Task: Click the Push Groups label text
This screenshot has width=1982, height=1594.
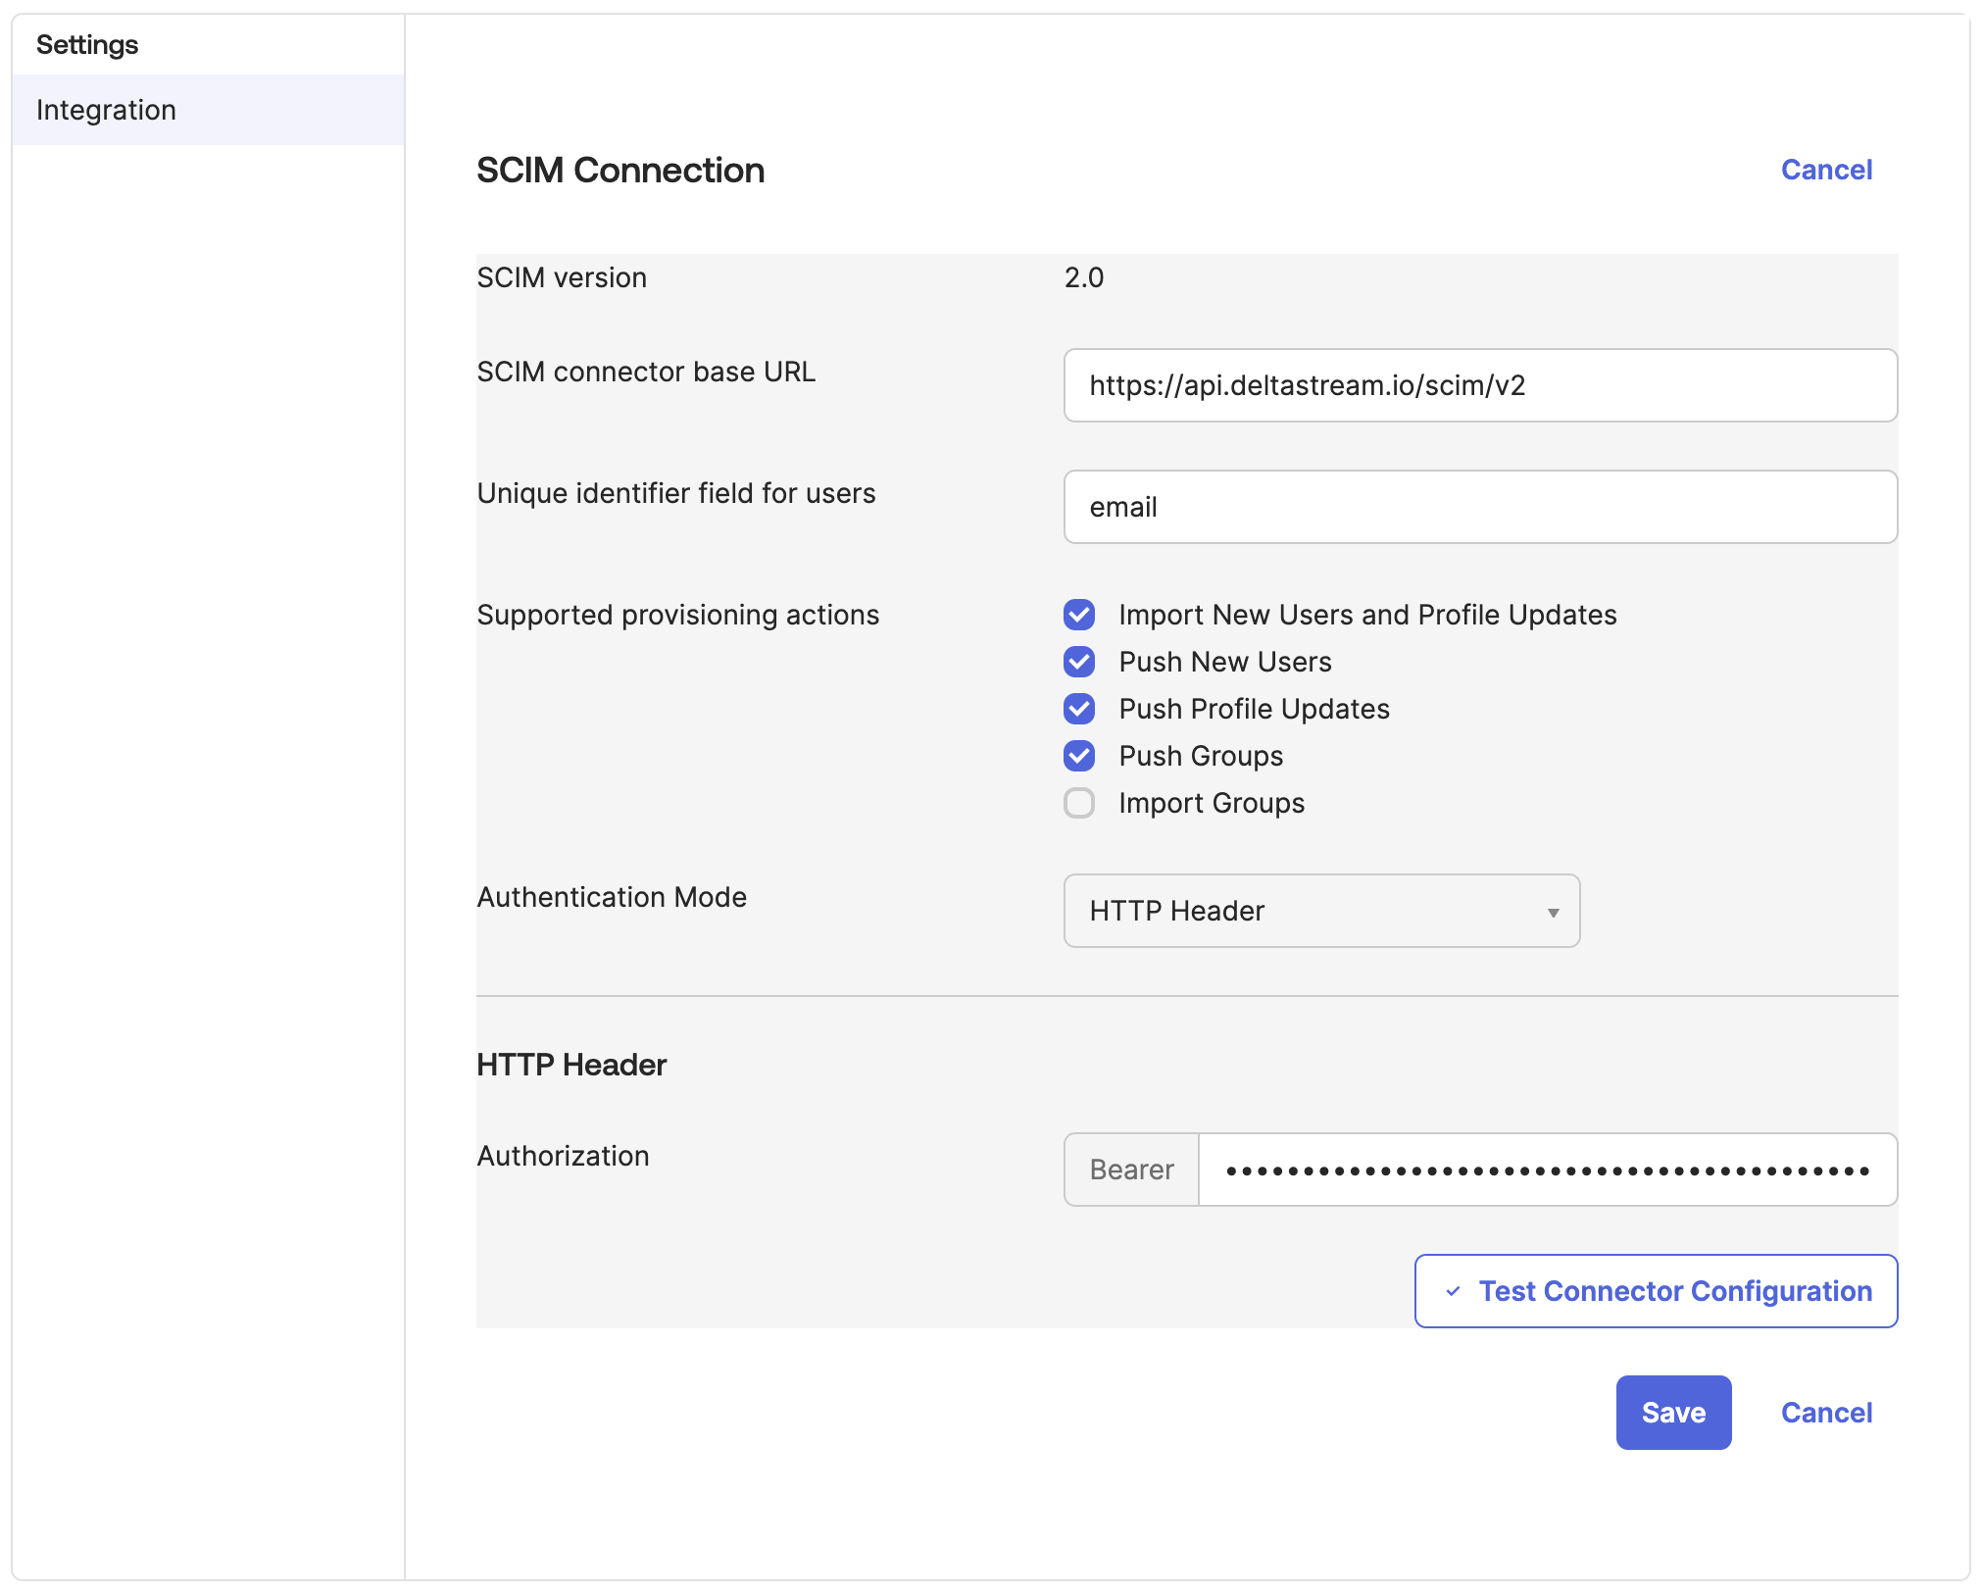Action: 1200,756
